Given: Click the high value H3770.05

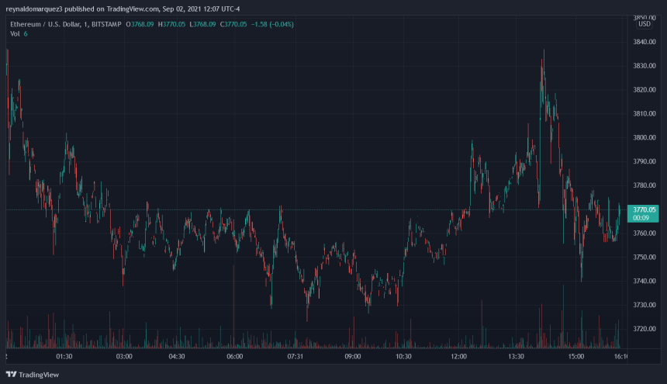Looking at the screenshot, I should coord(171,24).
